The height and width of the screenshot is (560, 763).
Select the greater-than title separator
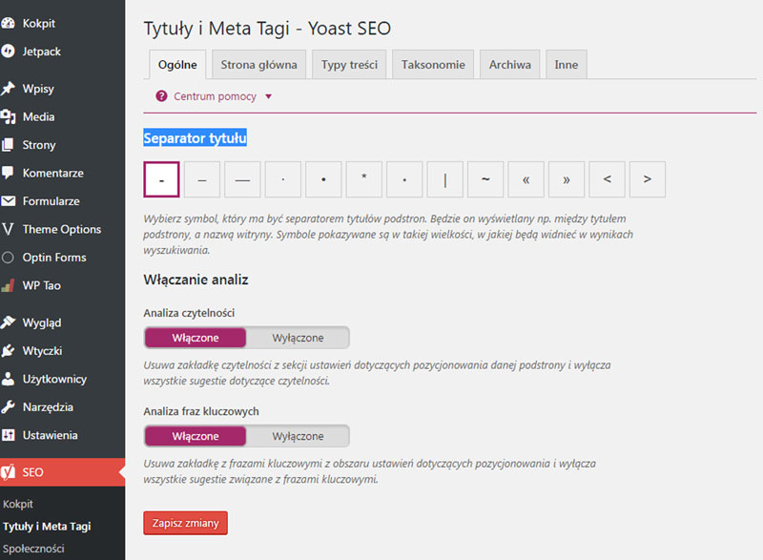(648, 179)
